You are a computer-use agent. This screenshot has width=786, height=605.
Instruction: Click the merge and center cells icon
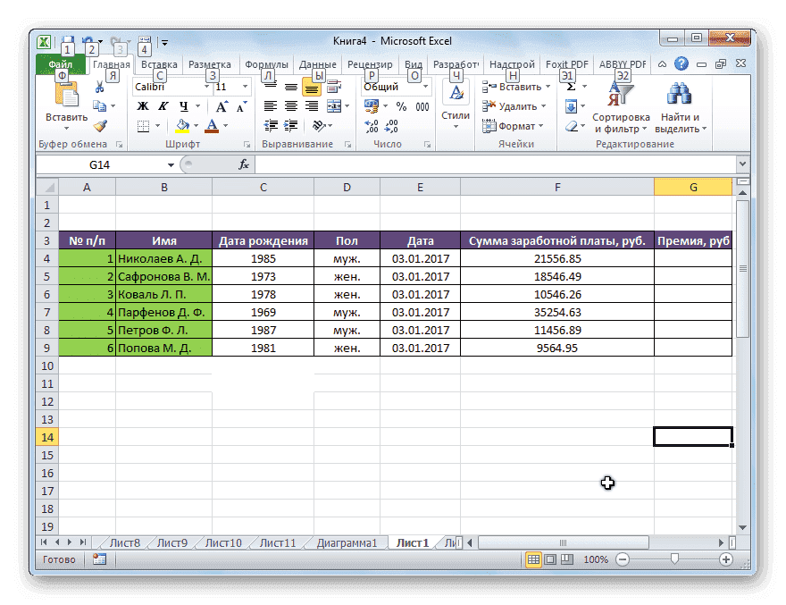click(334, 106)
